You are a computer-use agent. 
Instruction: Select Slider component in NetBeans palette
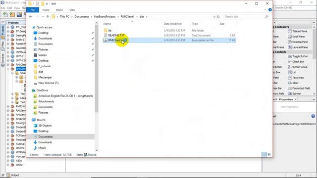(293, 83)
